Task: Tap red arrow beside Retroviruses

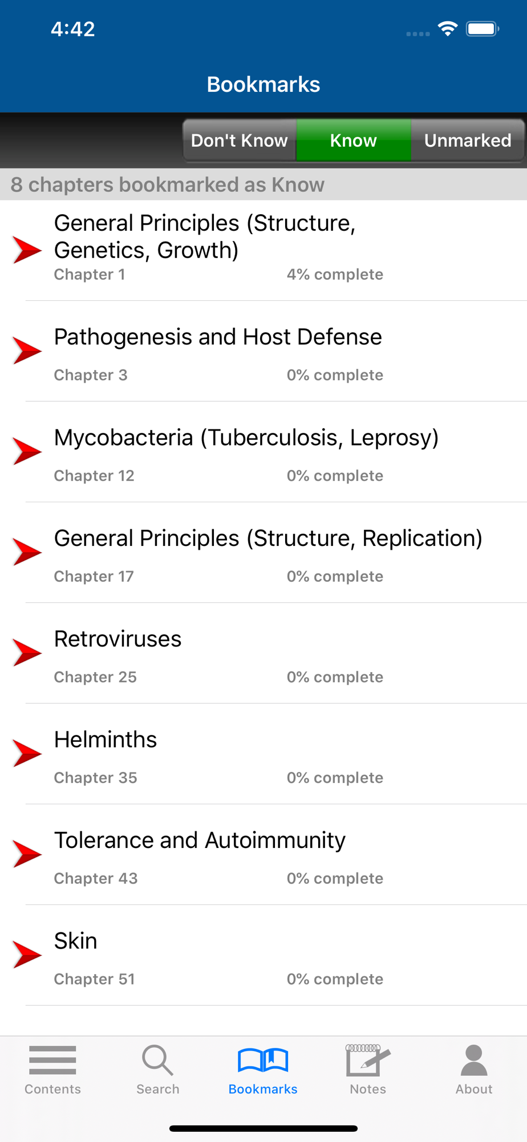Action: (27, 653)
